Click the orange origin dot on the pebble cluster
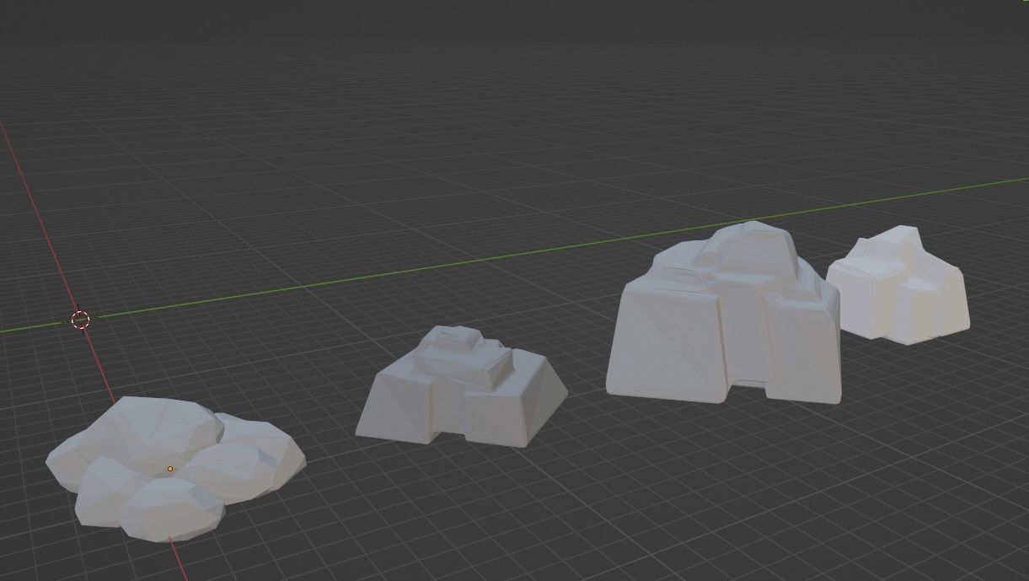 coord(170,469)
